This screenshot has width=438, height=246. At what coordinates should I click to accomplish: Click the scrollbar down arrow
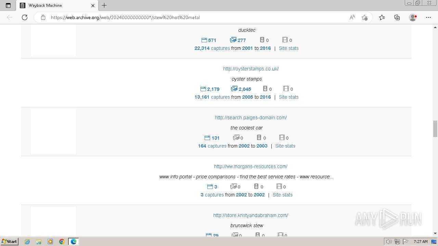(x=435, y=233)
